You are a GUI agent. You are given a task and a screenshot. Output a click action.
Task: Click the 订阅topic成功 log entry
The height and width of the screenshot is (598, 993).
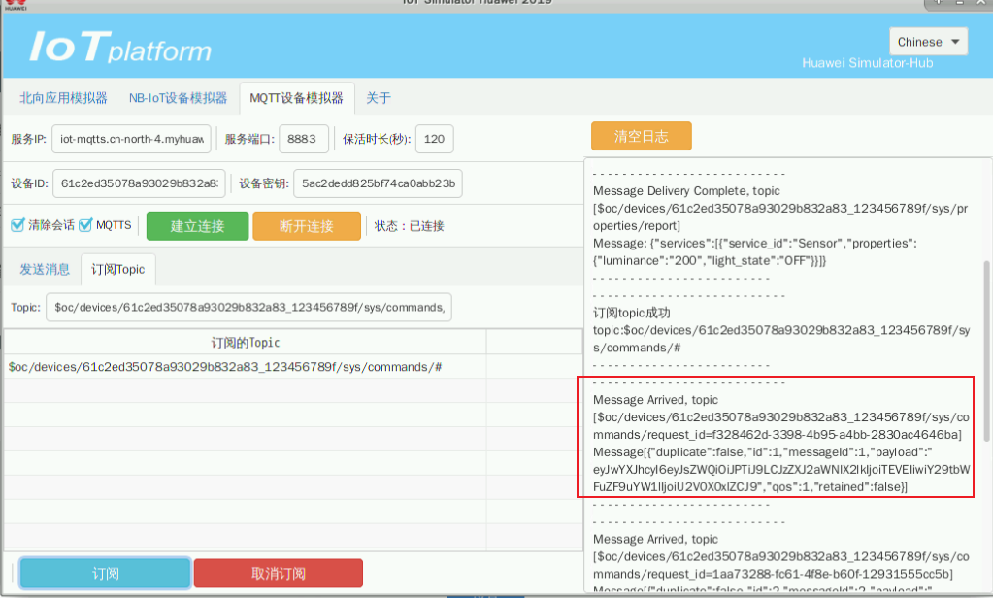631,313
